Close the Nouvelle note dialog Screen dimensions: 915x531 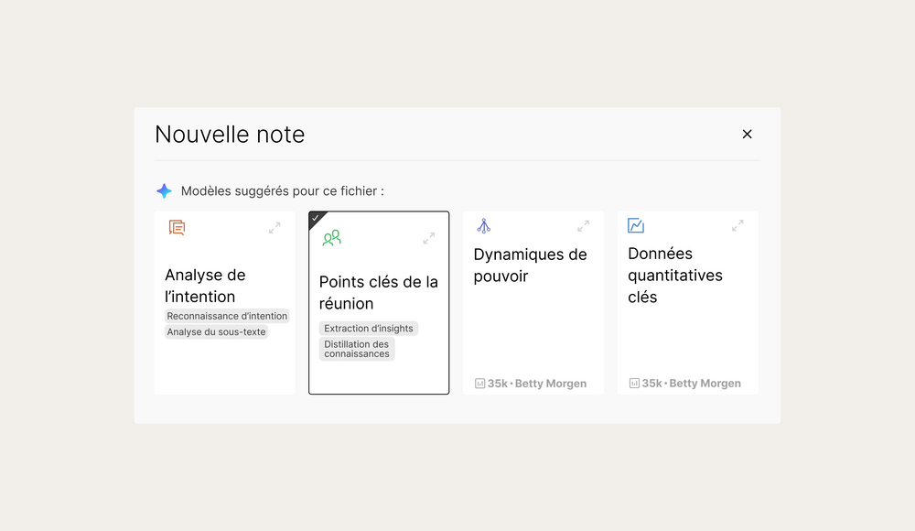[x=747, y=135]
